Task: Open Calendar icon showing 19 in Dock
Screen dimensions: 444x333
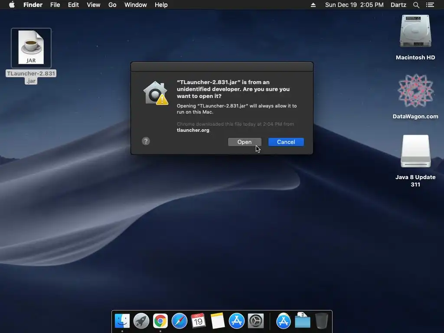Action: pos(198,321)
